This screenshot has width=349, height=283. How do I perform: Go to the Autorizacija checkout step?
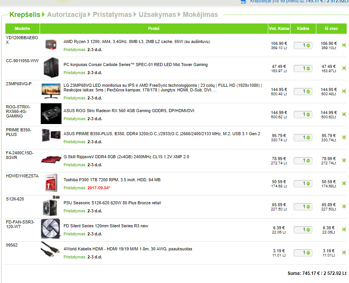pos(66,15)
